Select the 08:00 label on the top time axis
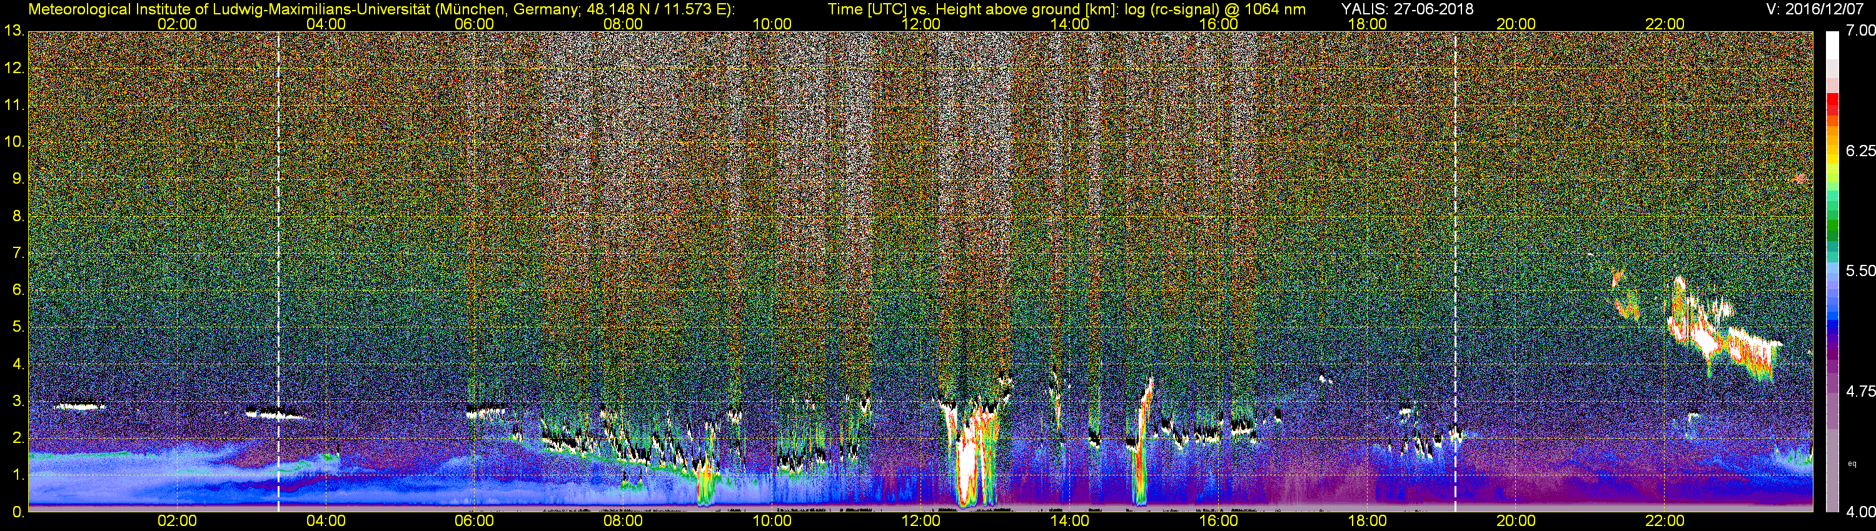The height and width of the screenshot is (531, 1876). 623,24
